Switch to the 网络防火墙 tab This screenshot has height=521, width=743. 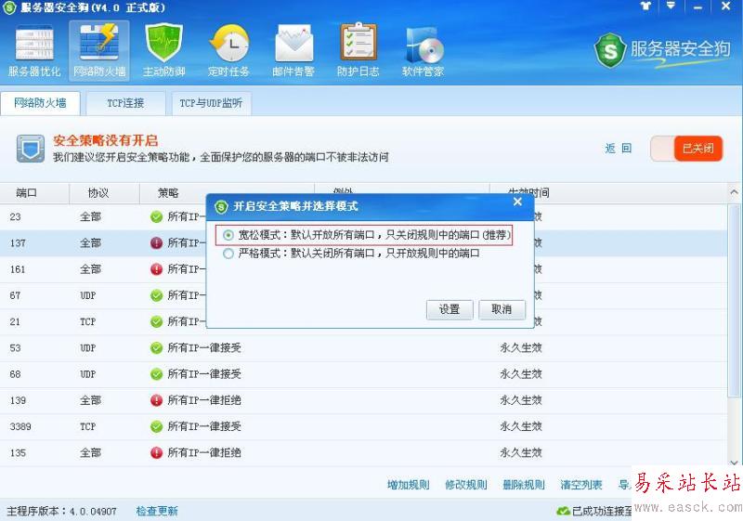[40, 103]
